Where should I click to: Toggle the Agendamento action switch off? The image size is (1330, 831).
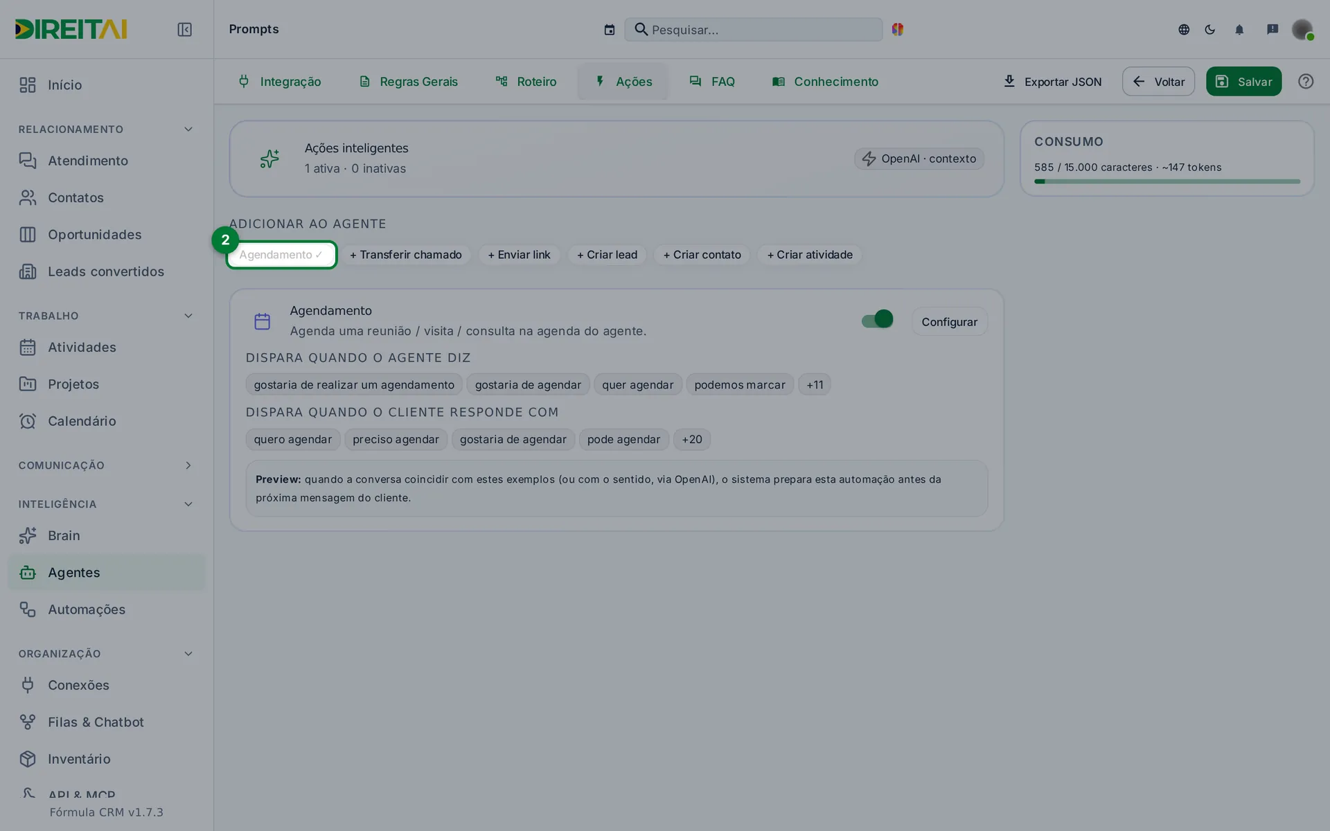[x=877, y=319]
